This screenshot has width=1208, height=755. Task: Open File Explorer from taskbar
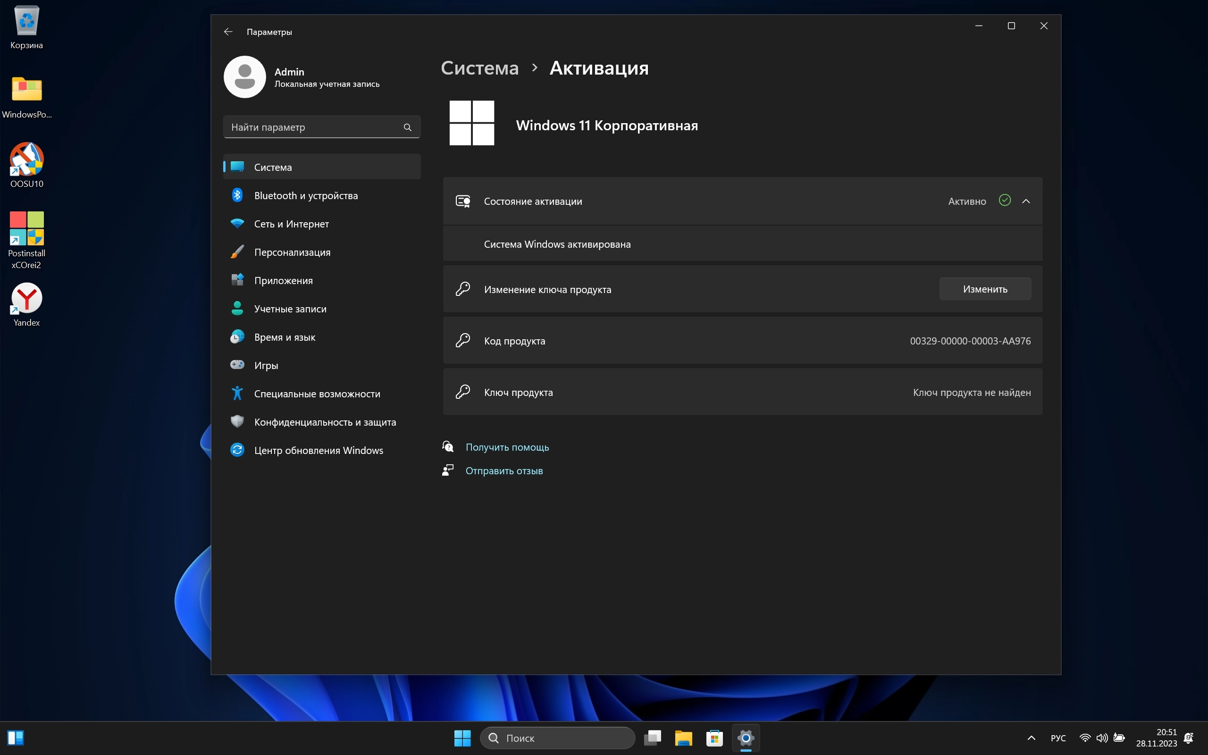pos(683,738)
